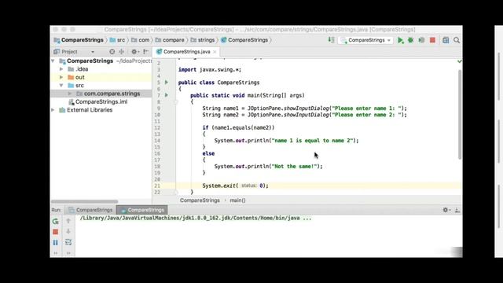
Task: Click com in navigation breadcrumb
Action: [x=141, y=40]
